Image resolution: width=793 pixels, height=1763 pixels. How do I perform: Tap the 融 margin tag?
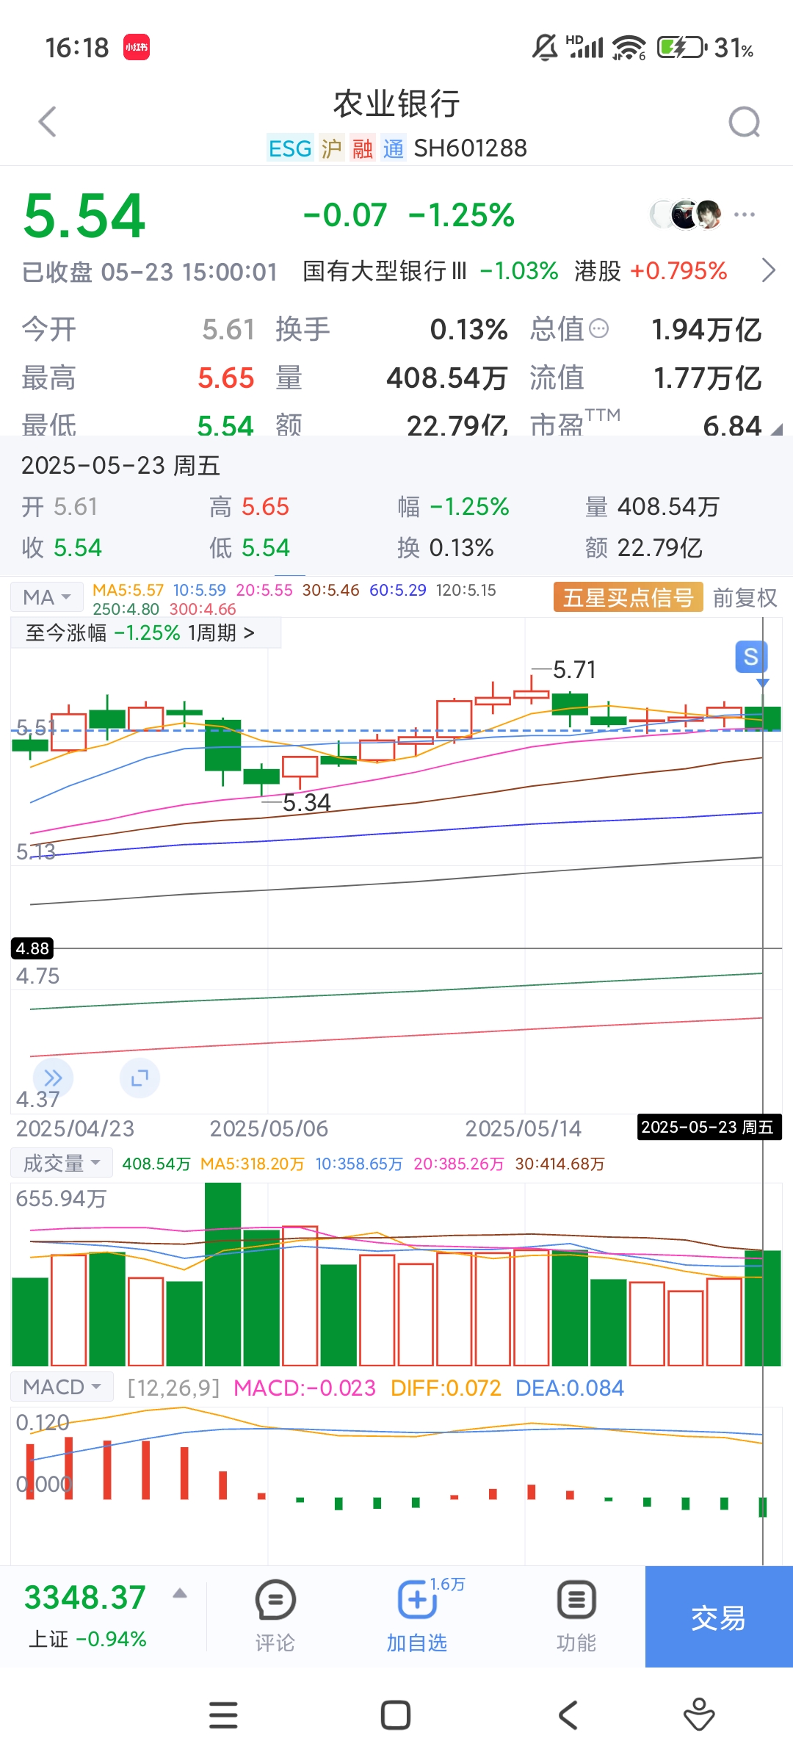tap(363, 148)
